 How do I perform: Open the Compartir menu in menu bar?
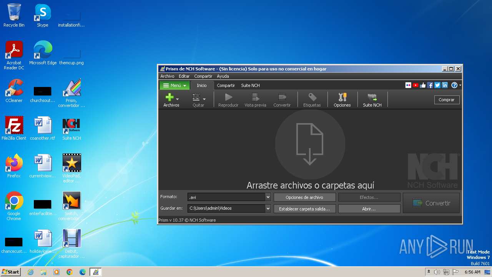pyautogui.click(x=203, y=76)
